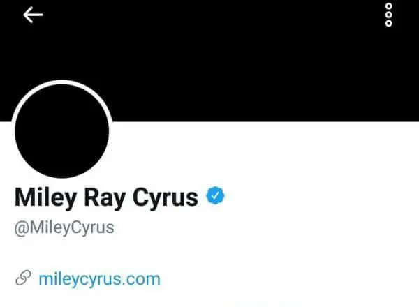Image resolution: width=419 pixels, height=307 pixels.
Task: Inspect the verified account badge next to Cyrus
Action: (215, 195)
